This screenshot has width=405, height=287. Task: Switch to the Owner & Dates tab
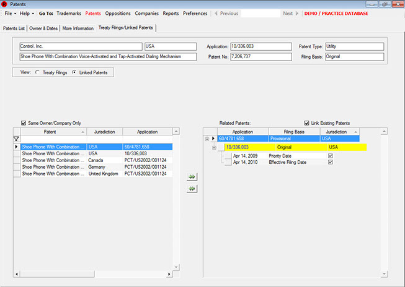pyautogui.click(x=44, y=28)
